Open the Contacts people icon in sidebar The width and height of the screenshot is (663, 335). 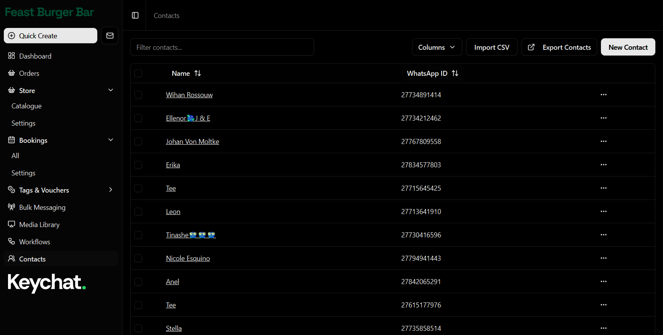pos(11,259)
